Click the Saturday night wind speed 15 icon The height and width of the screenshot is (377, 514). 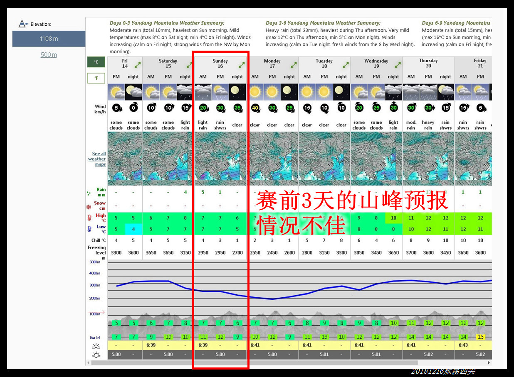click(185, 108)
